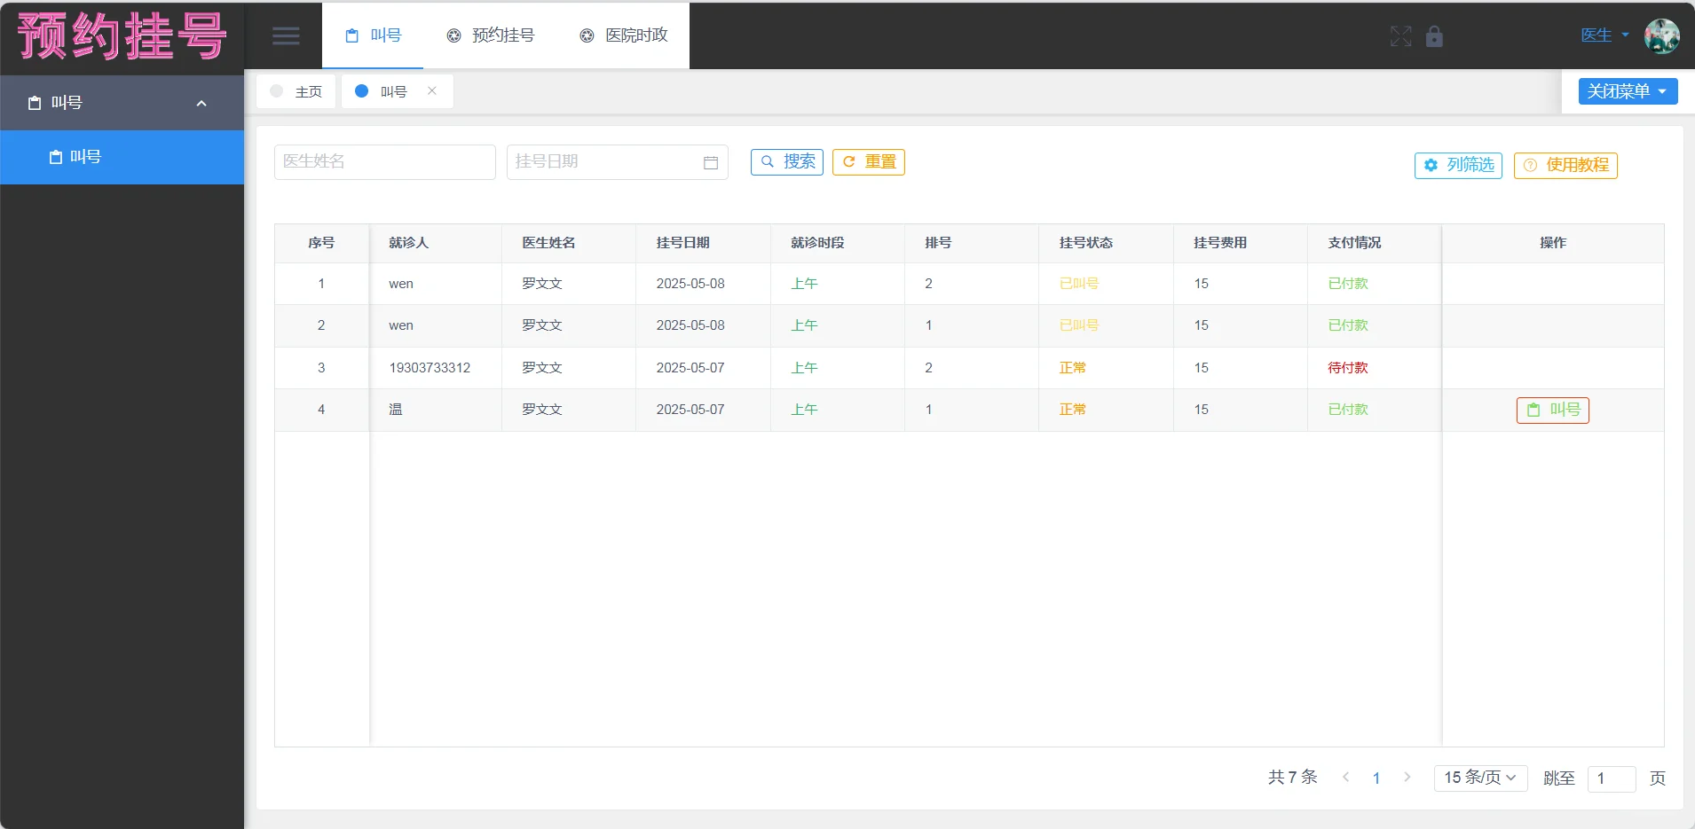
Task: Switch to the 医院时政 tab
Action: click(624, 35)
